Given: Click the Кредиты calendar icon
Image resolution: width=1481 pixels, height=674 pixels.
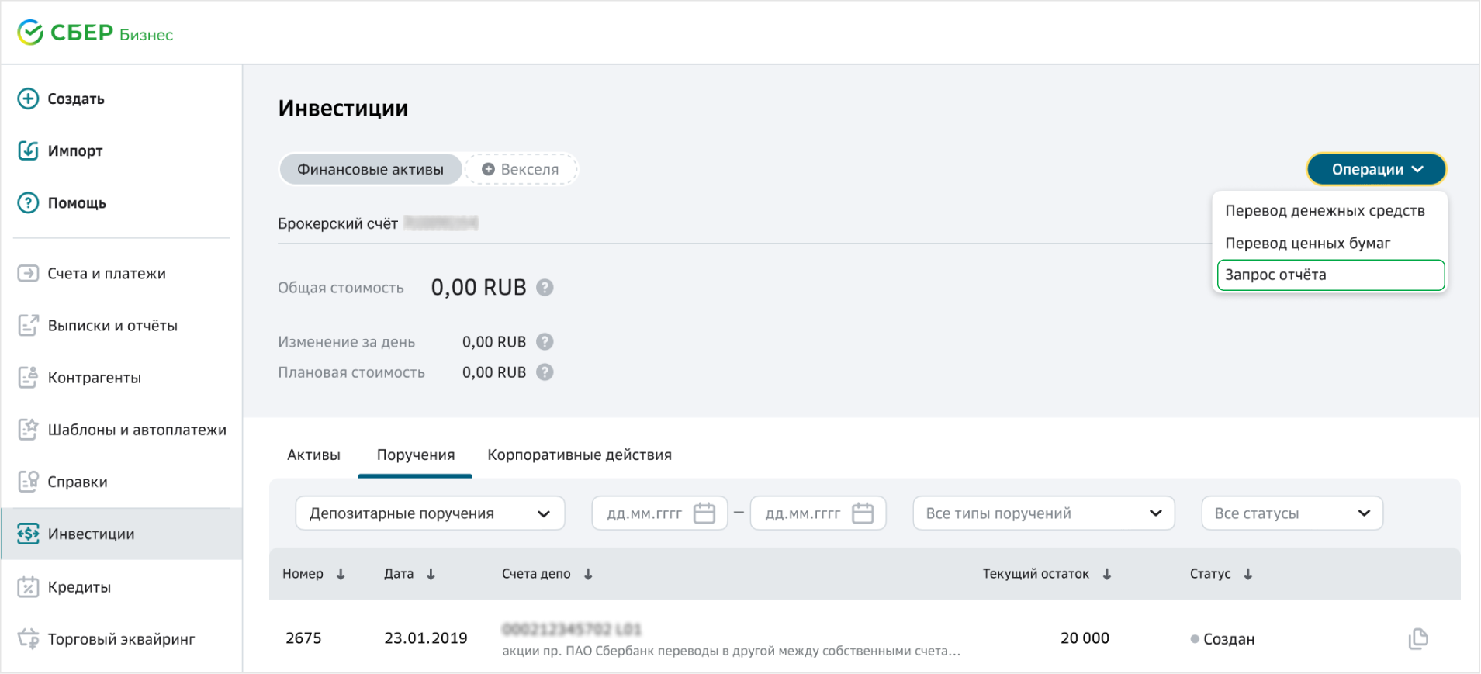Looking at the screenshot, I should 28,586.
